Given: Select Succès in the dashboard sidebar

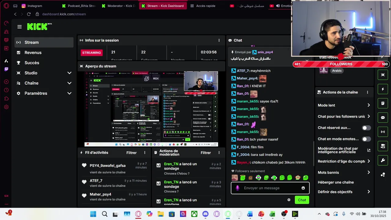Looking at the screenshot, I should [x=44, y=63].
